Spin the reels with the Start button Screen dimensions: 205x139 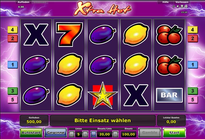click(174, 133)
